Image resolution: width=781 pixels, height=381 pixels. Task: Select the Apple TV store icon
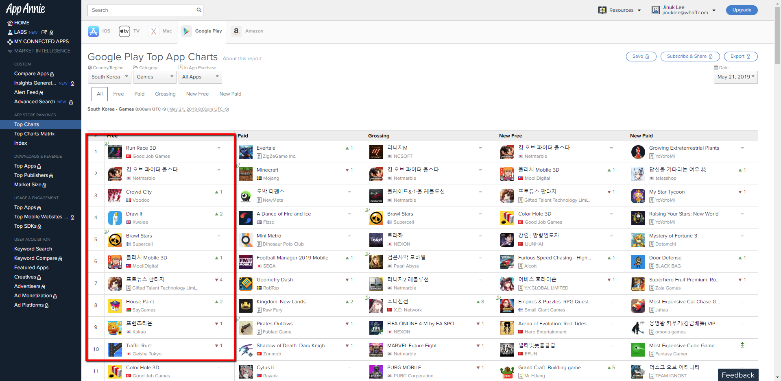[124, 31]
